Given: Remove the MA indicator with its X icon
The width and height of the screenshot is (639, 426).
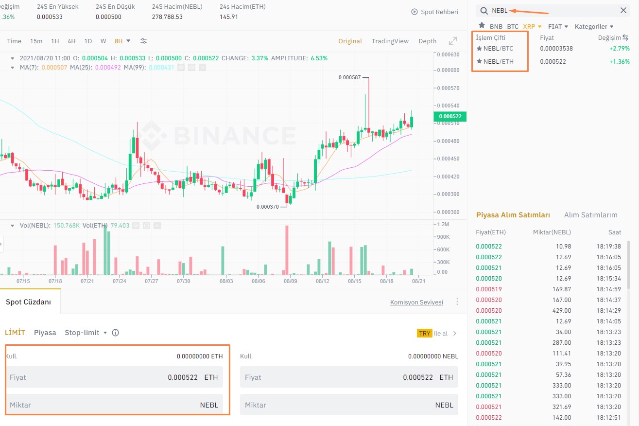Looking at the screenshot, I should [203, 67].
